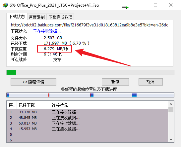
Task: Click the 已经下载 column header
Action: point(33,105)
